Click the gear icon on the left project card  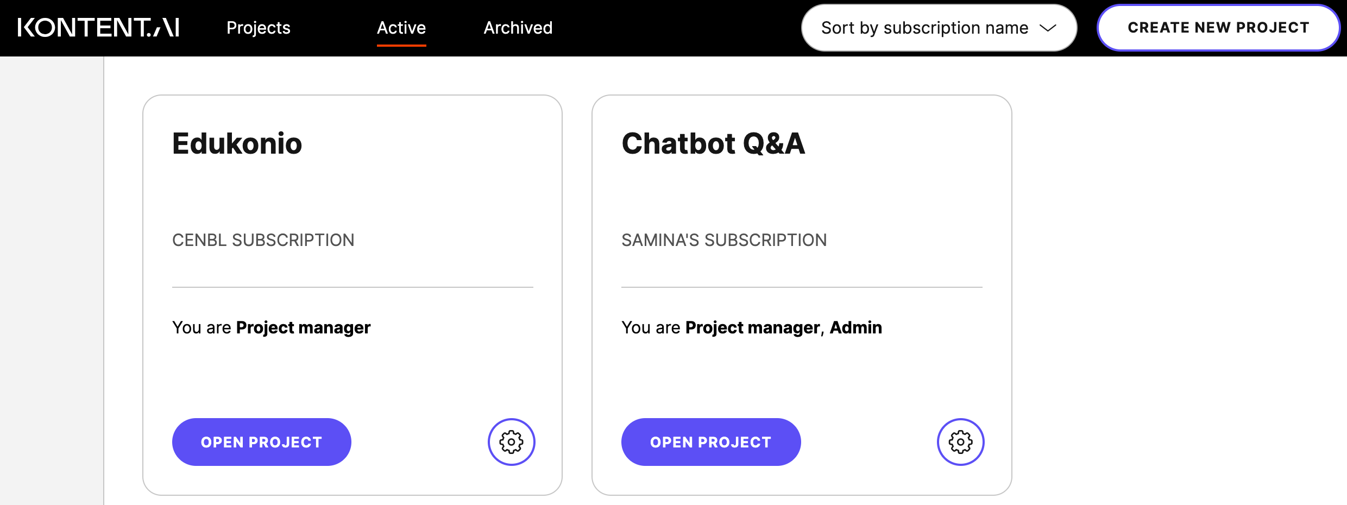511,441
